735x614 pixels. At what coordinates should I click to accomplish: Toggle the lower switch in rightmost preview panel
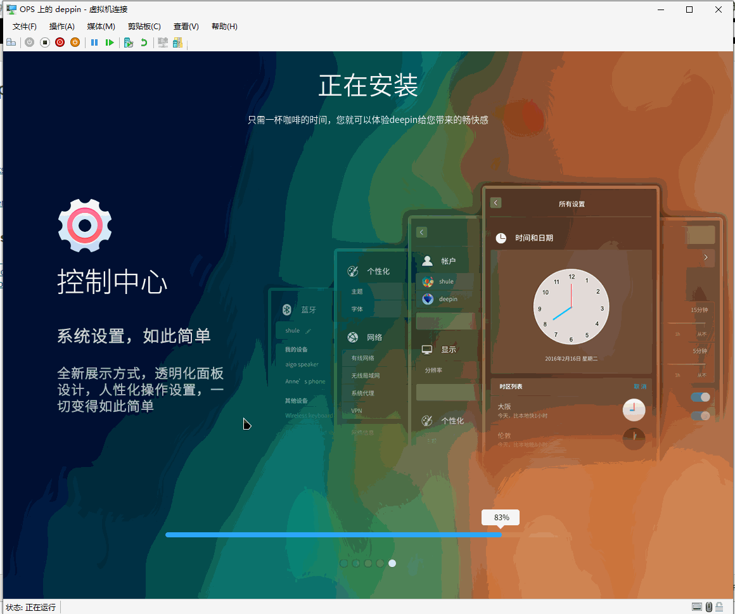[700, 416]
